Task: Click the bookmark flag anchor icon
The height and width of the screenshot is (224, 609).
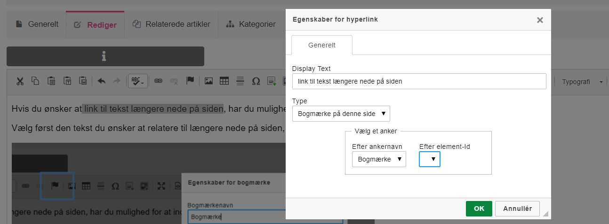Action: pyautogui.click(x=190, y=81)
